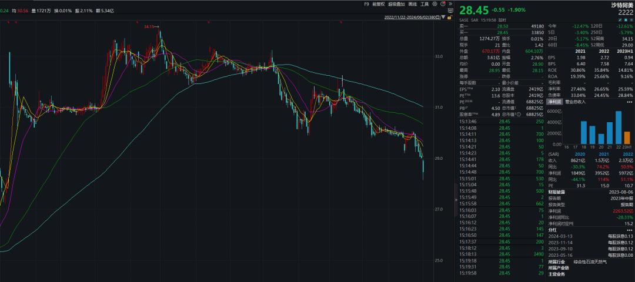Expand more options on the 分红 section
The image size is (635, 282).
pos(630,230)
